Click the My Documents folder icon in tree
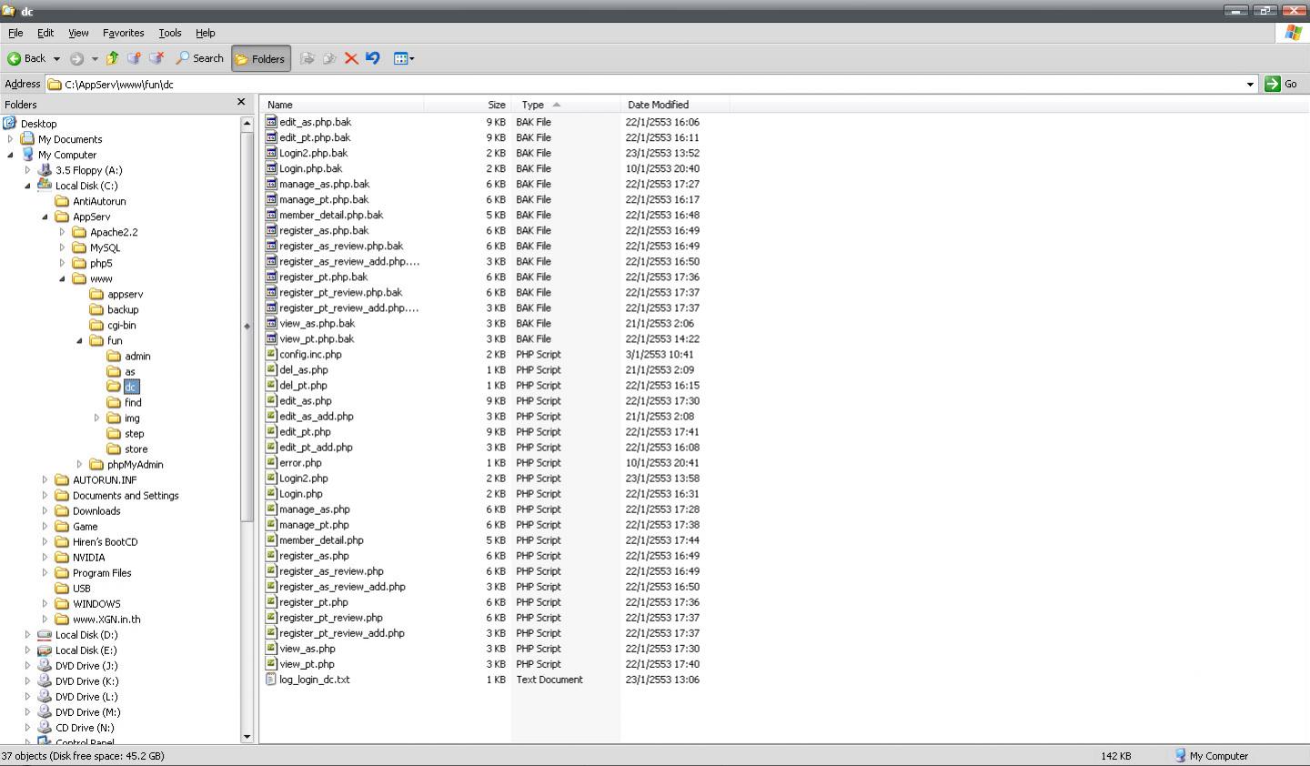The image size is (1310, 766). pyautogui.click(x=27, y=139)
